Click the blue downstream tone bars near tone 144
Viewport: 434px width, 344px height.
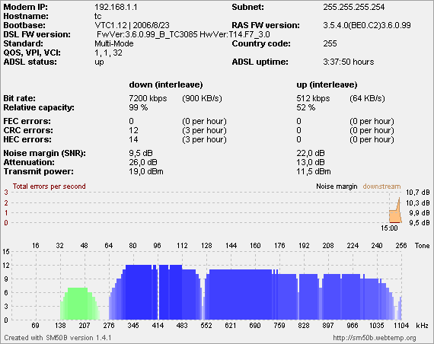point(231,295)
